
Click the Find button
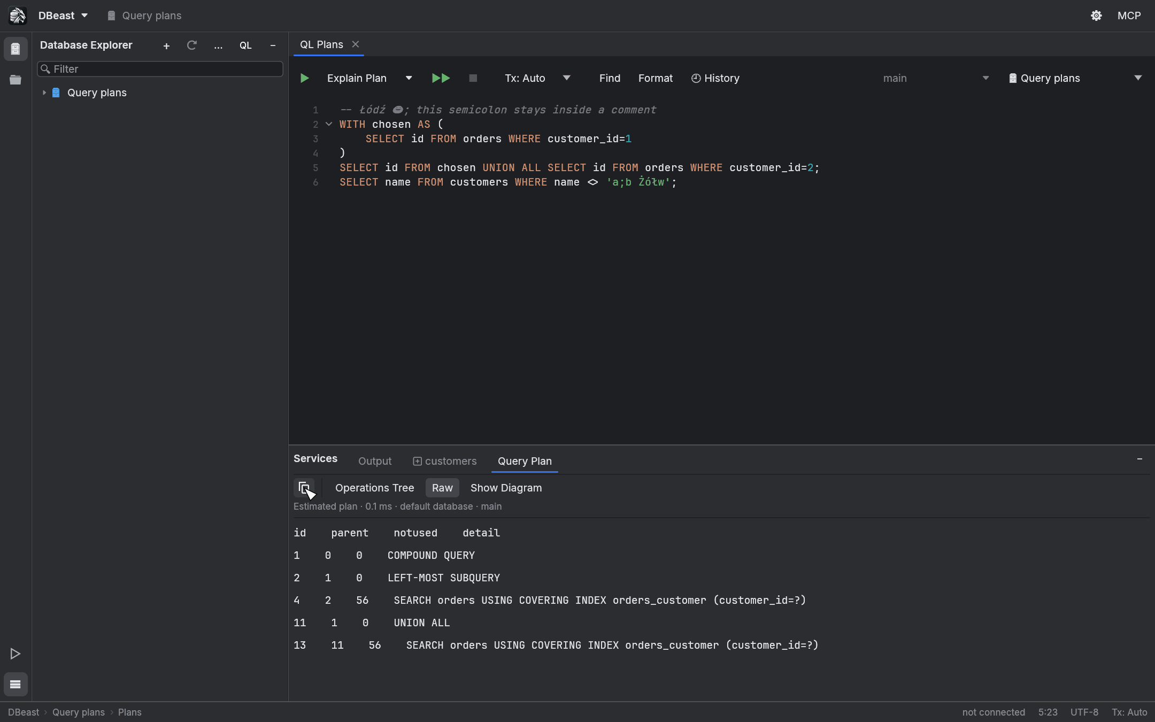tap(610, 78)
